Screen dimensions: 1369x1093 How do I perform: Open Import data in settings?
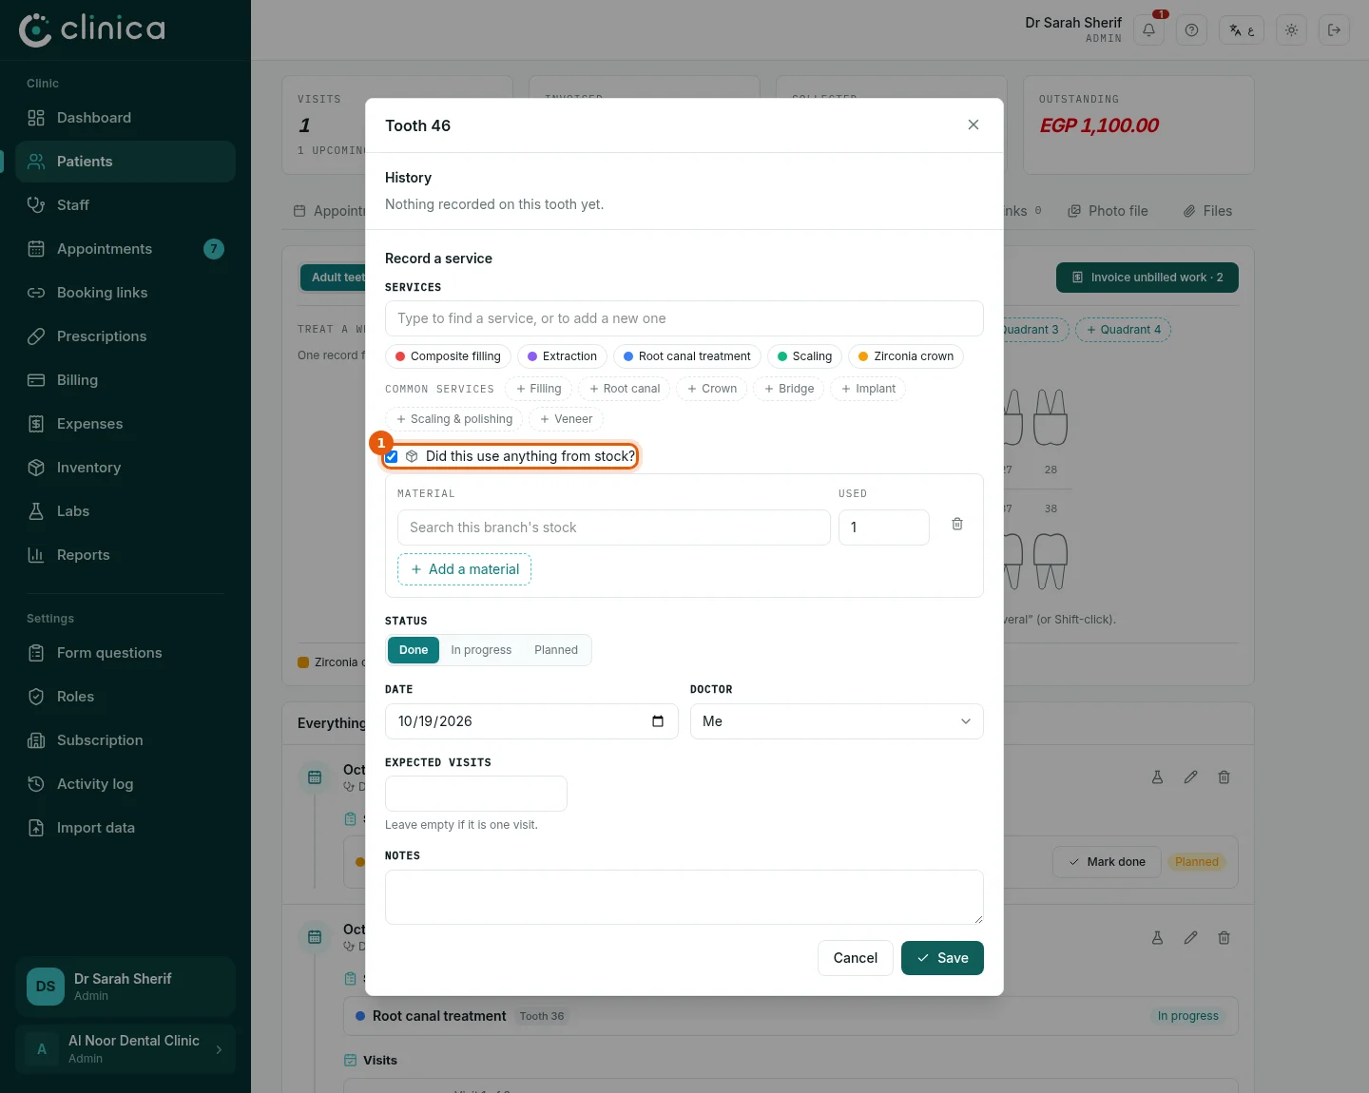(125, 828)
